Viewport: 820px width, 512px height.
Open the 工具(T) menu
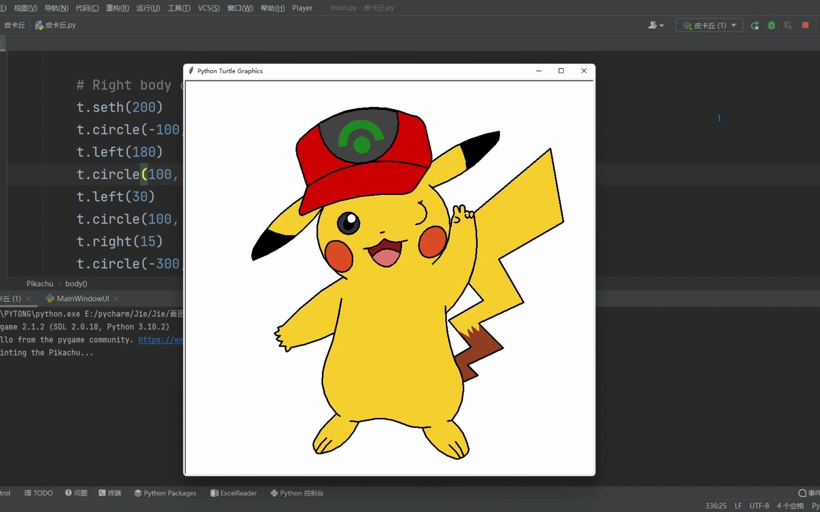click(179, 8)
